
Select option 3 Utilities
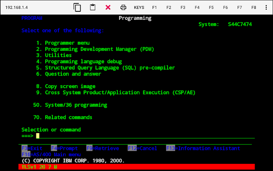tap(54, 55)
